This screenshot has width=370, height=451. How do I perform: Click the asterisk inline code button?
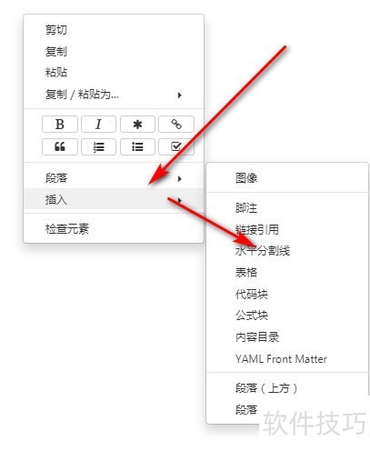[137, 124]
